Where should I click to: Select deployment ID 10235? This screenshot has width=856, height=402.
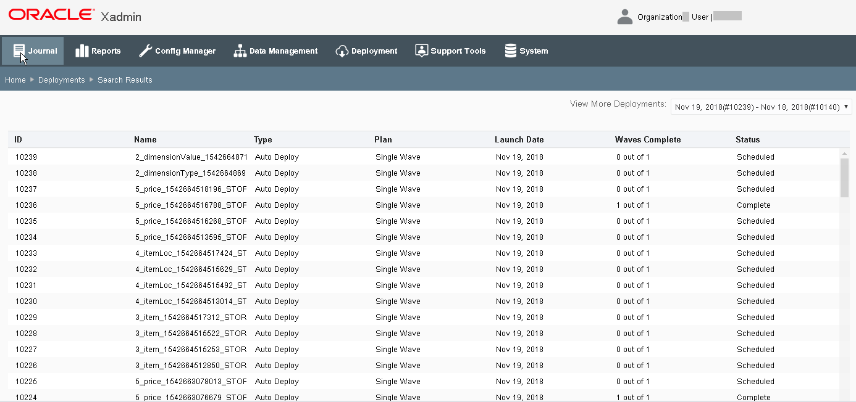click(26, 221)
